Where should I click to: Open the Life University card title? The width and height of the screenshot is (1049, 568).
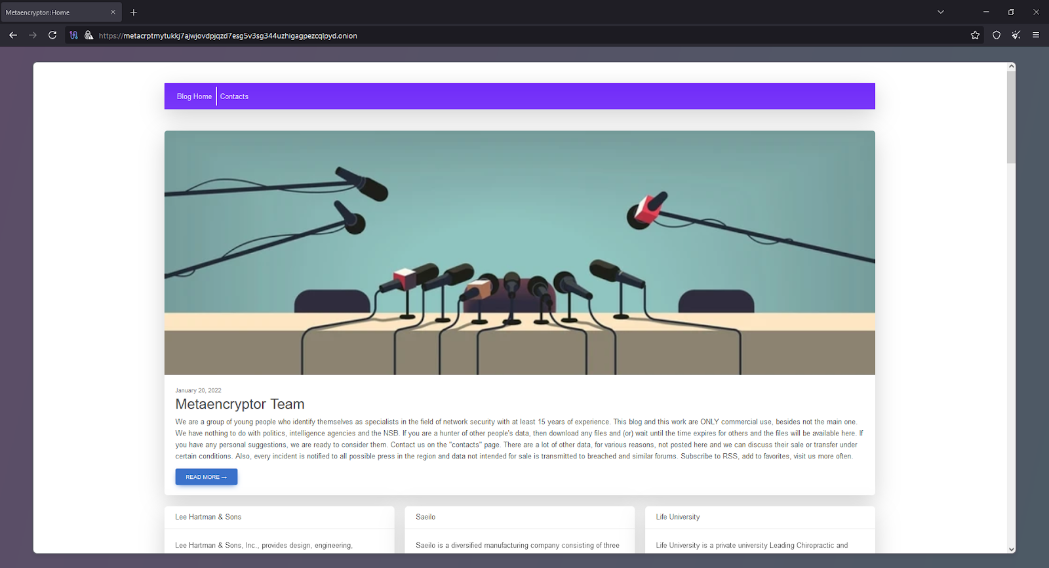(x=678, y=517)
